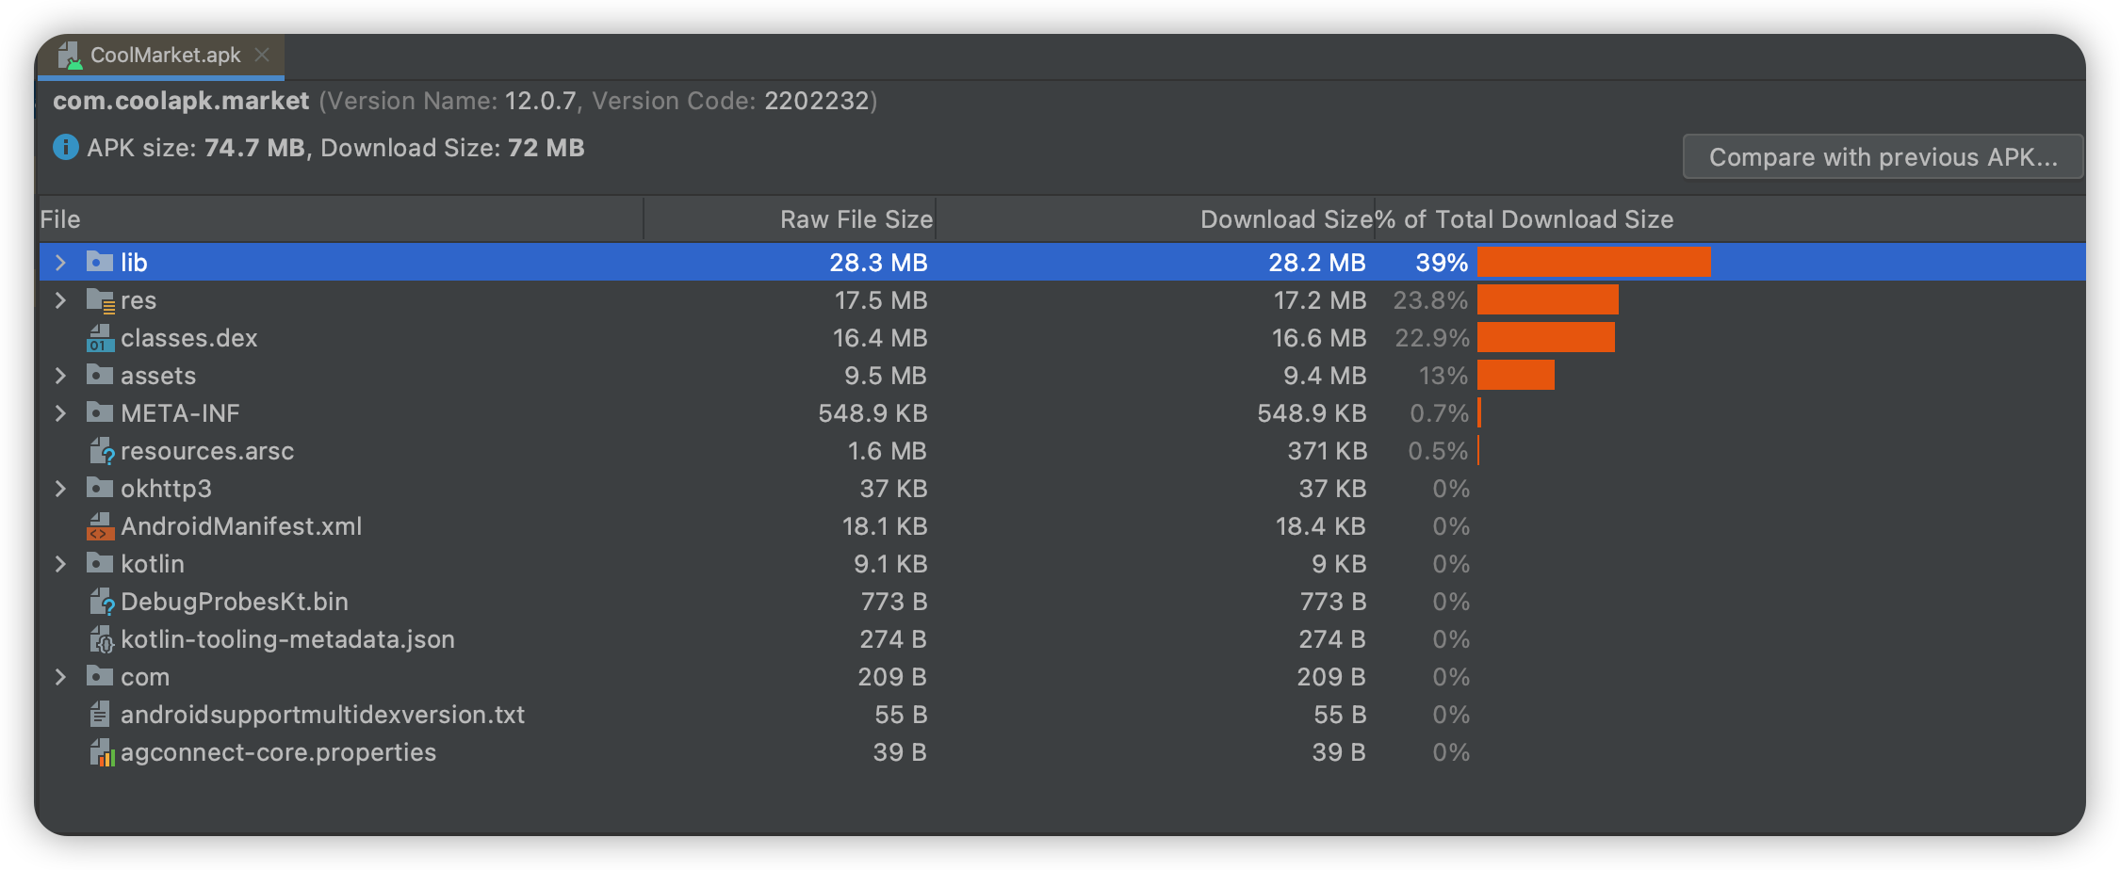Image resolution: width=2120 pixels, height=870 pixels.
Task: Click the com folder icon
Action: [x=100, y=676]
